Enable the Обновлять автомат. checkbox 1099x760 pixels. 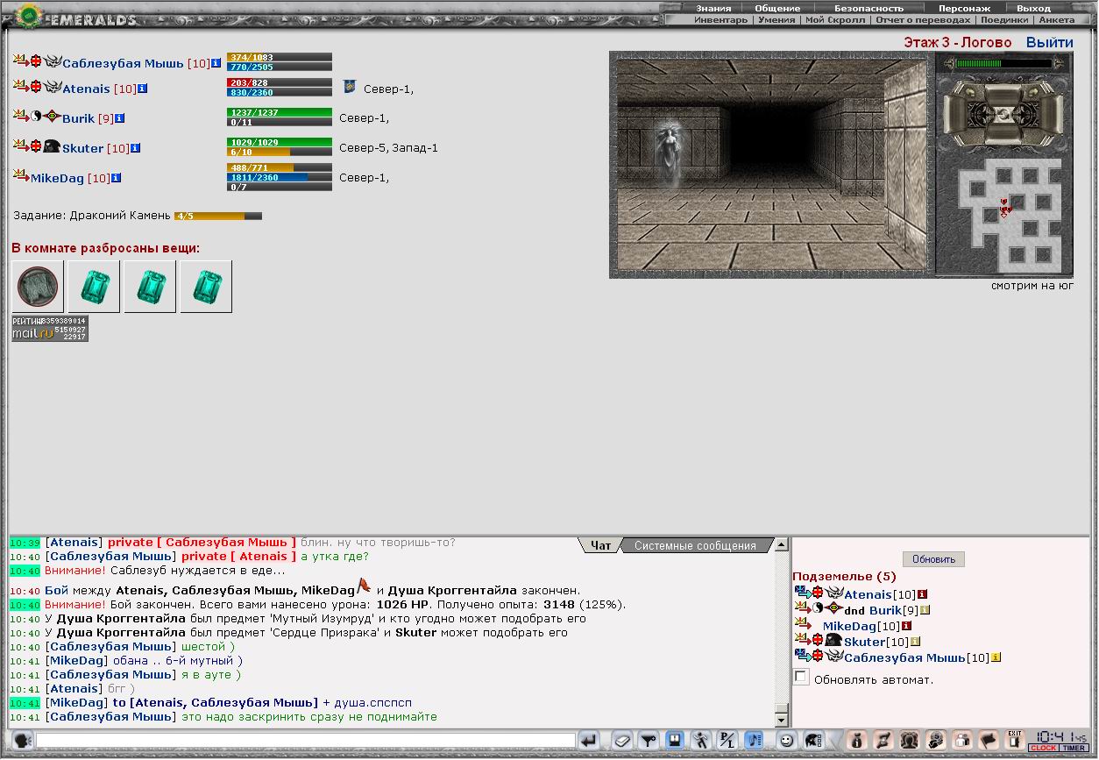[x=801, y=678]
